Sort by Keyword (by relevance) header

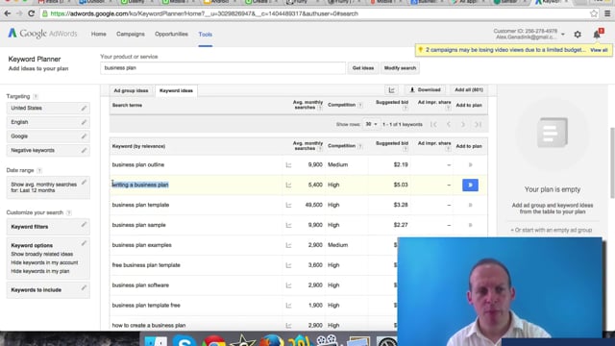138,146
